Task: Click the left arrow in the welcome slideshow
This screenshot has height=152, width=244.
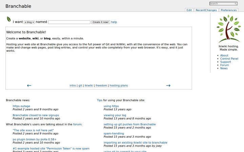Action: (x=29, y=85)
